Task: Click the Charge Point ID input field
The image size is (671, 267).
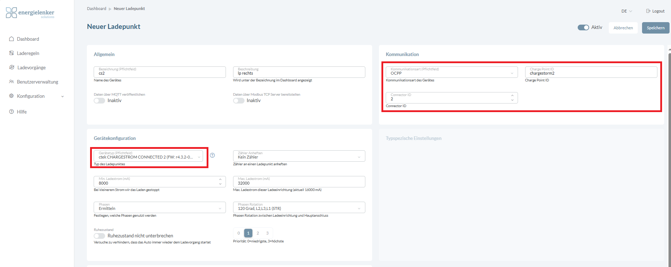Action: (x=591, y=72)
